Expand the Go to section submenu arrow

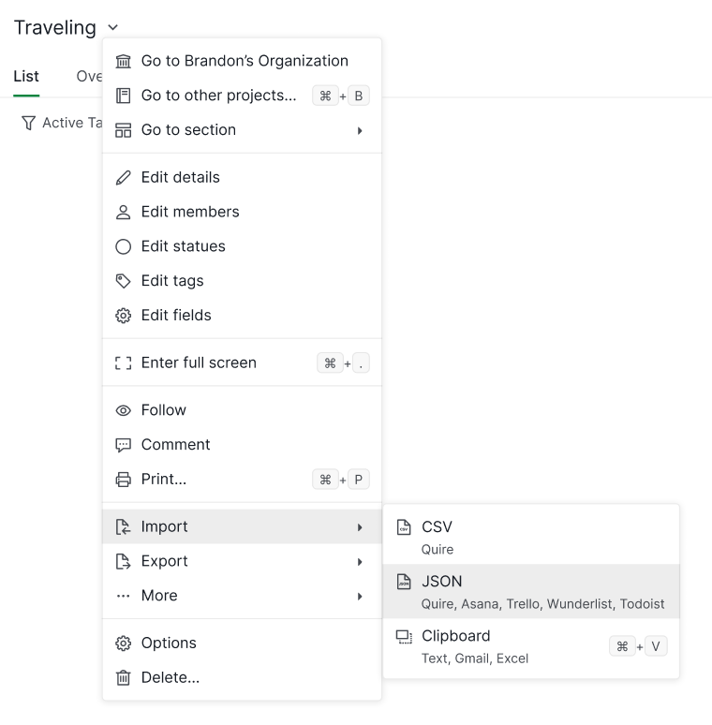click(360, 131)
